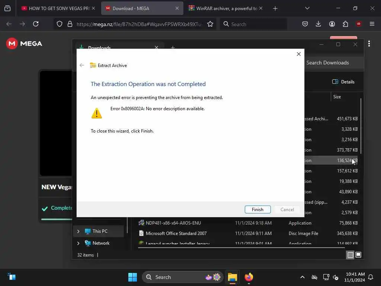Close the Download - MEGA tab

[177, 8]
